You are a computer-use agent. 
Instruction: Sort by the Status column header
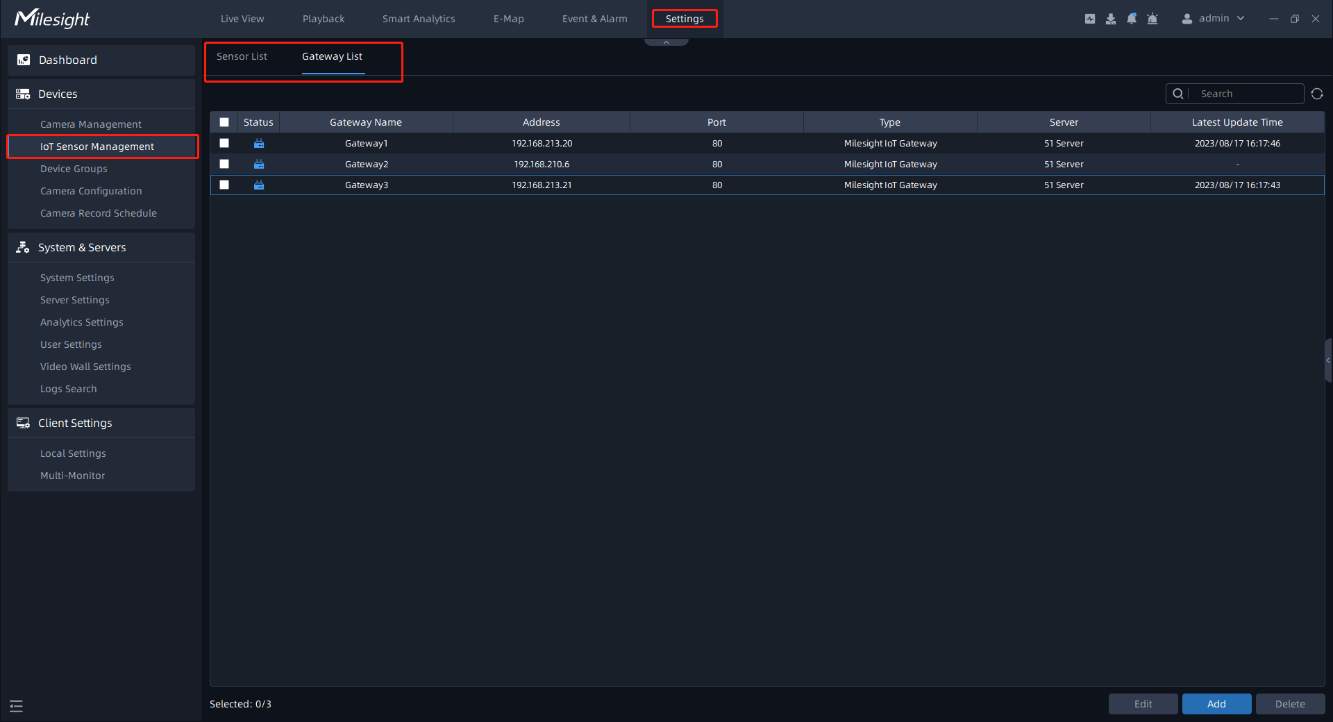[258, 122]
